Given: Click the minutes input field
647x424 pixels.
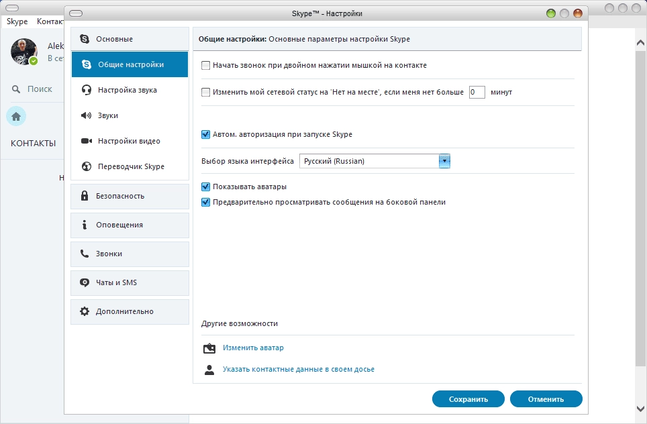Looking at the screenshot, I should [477, 92].
